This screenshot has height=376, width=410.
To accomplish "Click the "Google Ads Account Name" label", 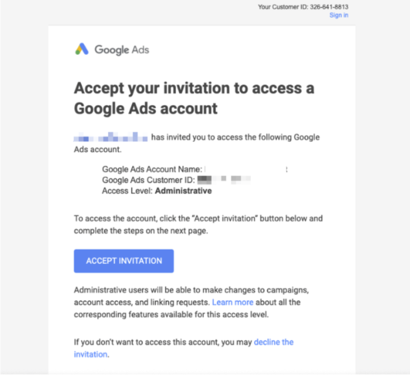I will (x=152, y=169).
